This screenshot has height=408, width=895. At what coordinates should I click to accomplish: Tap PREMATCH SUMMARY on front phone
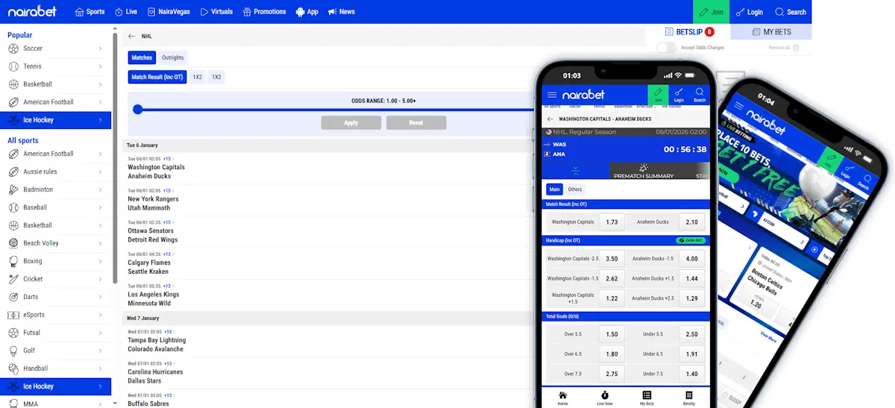pos(643,173)
